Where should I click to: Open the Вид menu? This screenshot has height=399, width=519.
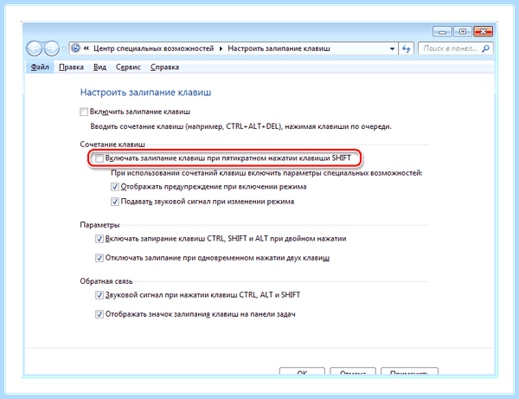pyautogui.click(x=99, y=68)
